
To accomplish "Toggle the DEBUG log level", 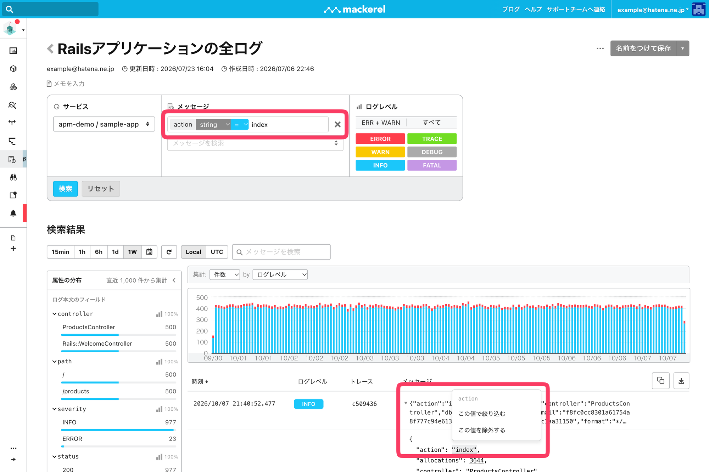I will [x=432, y=152].
